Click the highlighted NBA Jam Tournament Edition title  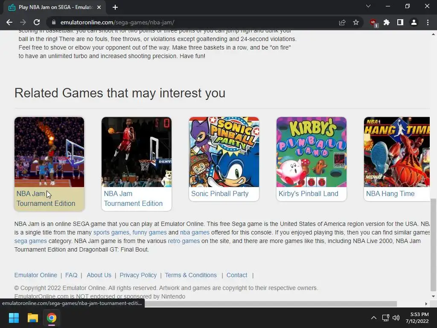point(46,199)
